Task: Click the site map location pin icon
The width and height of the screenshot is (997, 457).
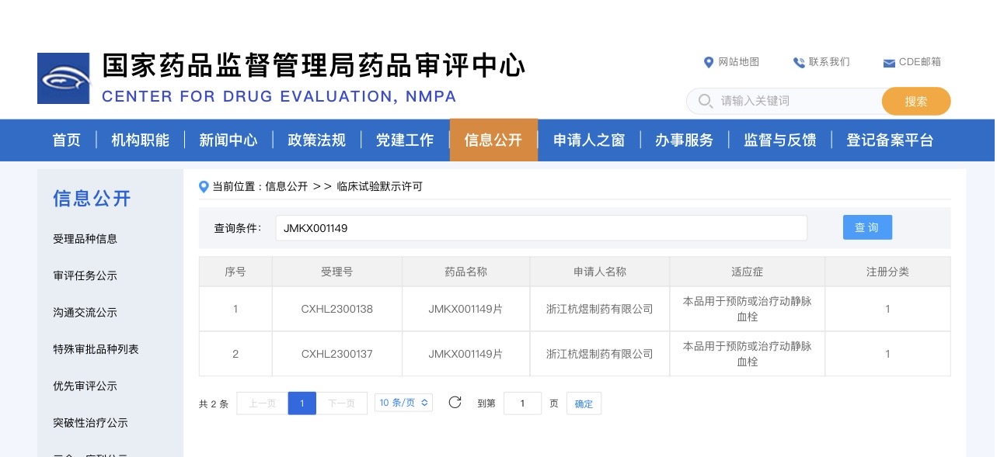Action: click(708, 62)
